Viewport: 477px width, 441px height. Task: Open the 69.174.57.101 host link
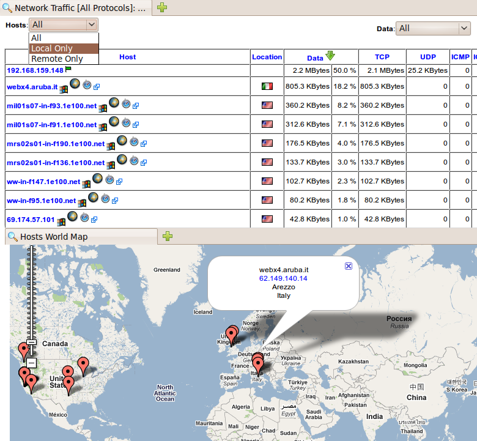(x=31, y=220)
